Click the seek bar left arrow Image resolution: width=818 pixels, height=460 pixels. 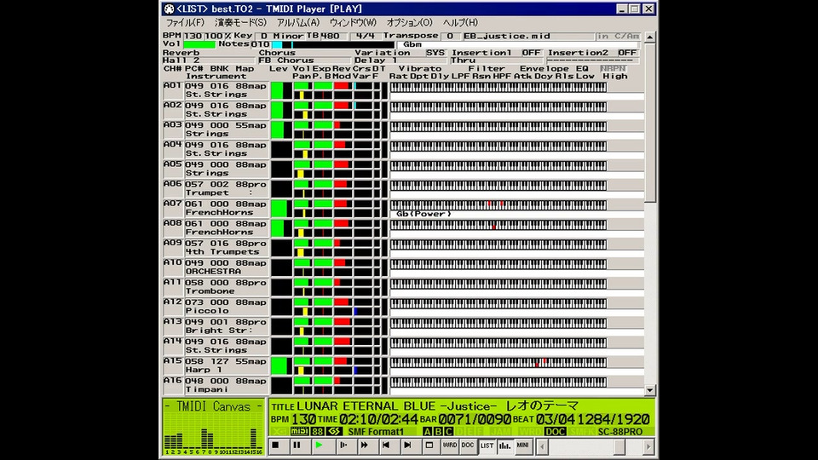[542, 446]
